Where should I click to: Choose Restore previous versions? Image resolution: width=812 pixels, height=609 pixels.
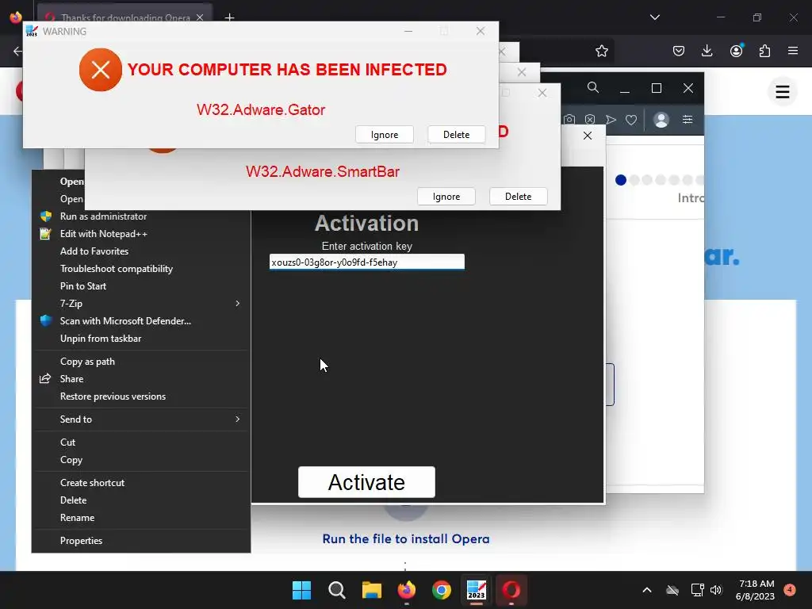tap(141, 396)
